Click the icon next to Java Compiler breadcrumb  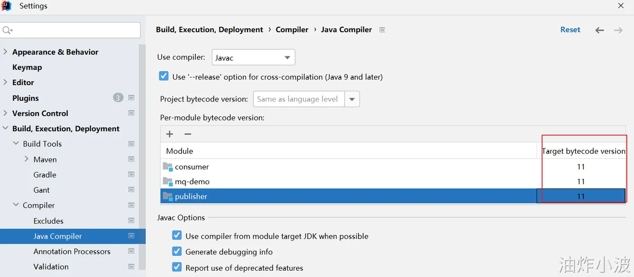(x=382, y=30)
